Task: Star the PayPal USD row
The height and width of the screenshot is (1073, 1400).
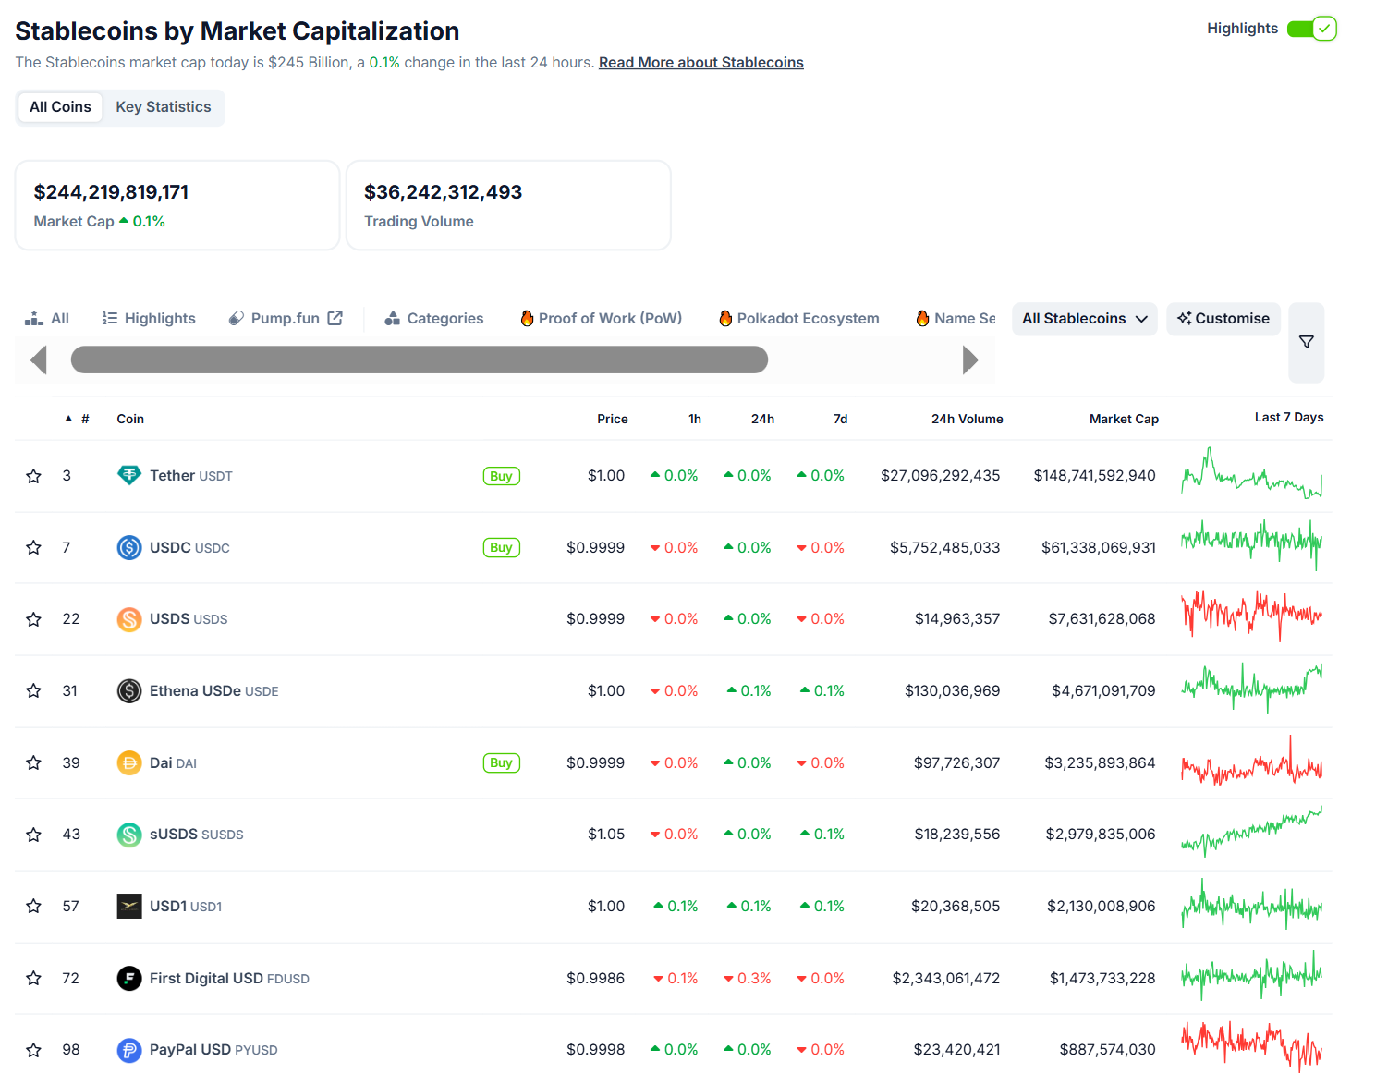Action: tap(34, 1050)
